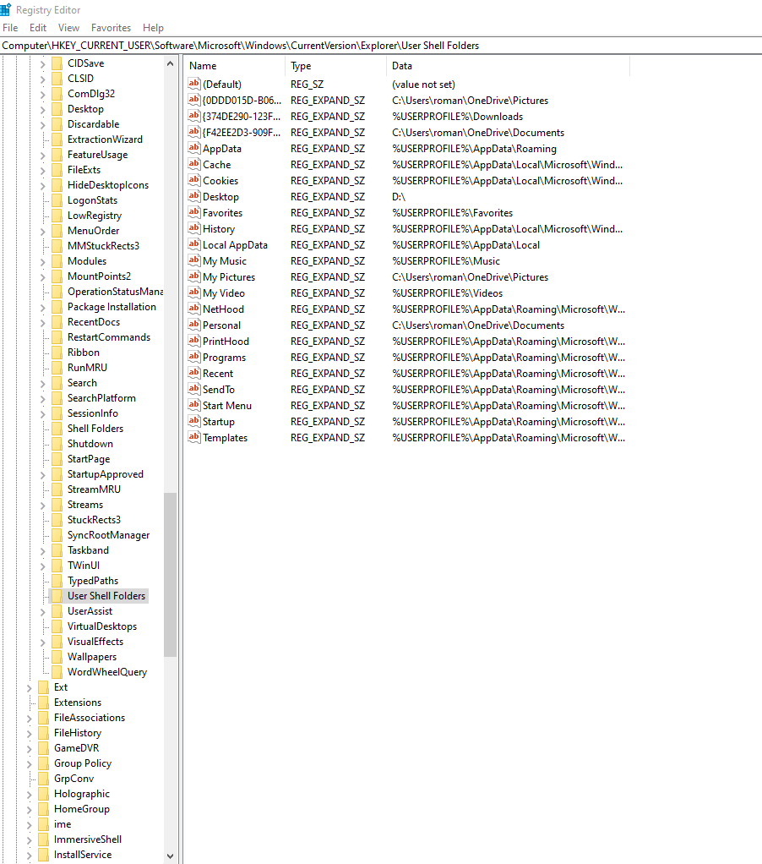
Task: Click the %USERPROFILE%\Downloads data cell
Action: click(458, 117)
